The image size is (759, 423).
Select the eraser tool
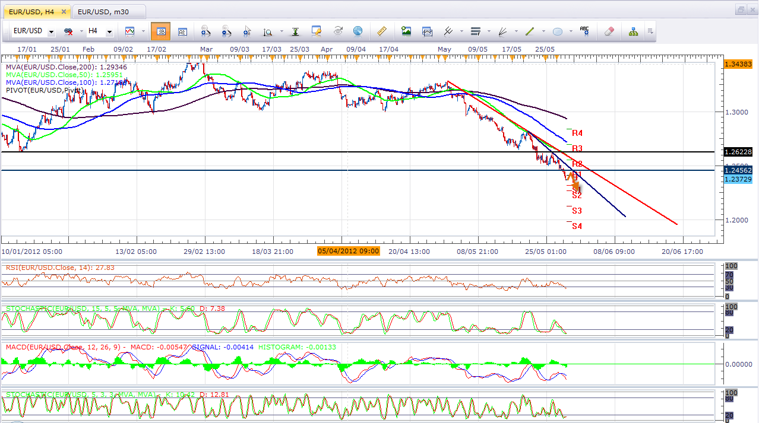coord(609,31)
